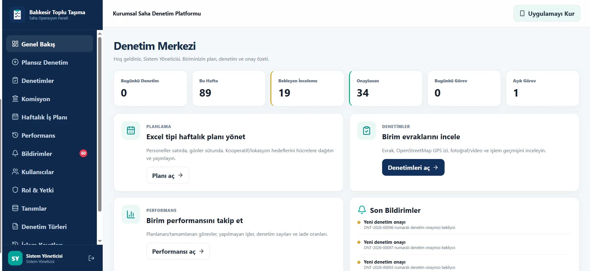Click the Uygulamayı Kur button
The image size is (590, 271).
click(x=547, y=13)
